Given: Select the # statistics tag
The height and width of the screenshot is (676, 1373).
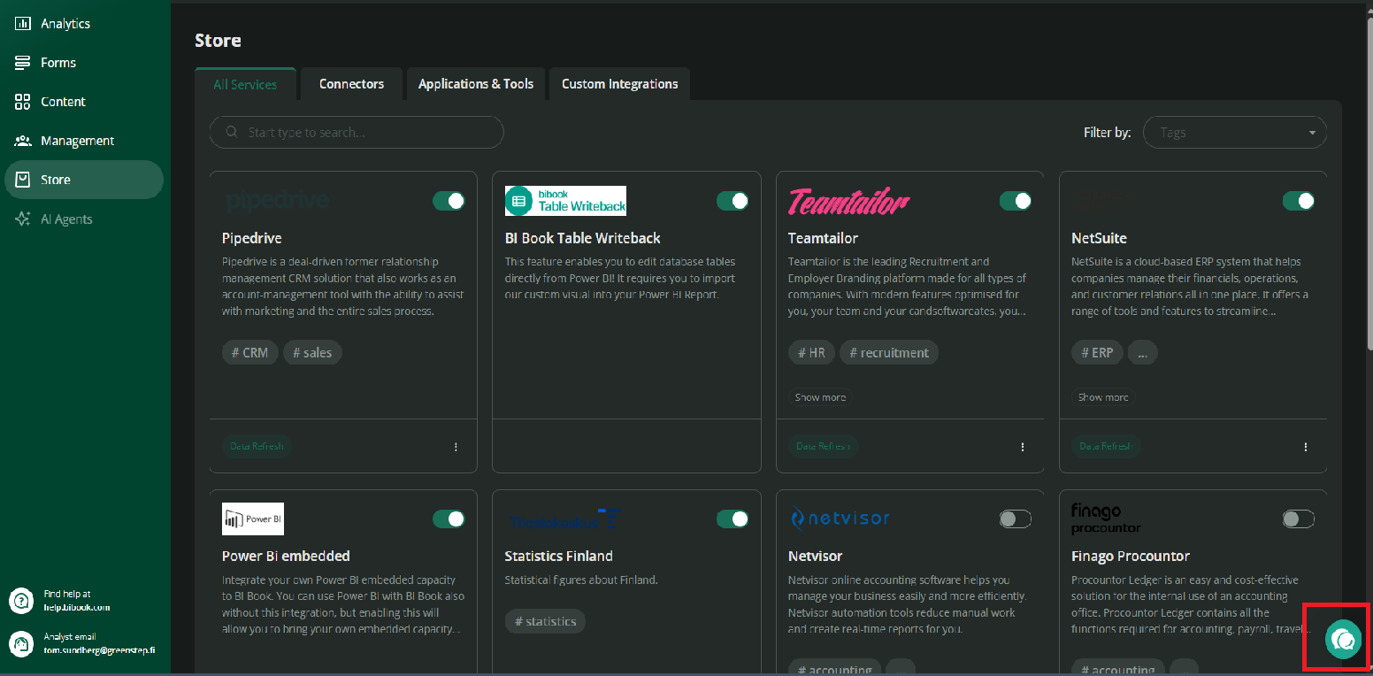Looking at the screenshot, I should tap(545, 621).
